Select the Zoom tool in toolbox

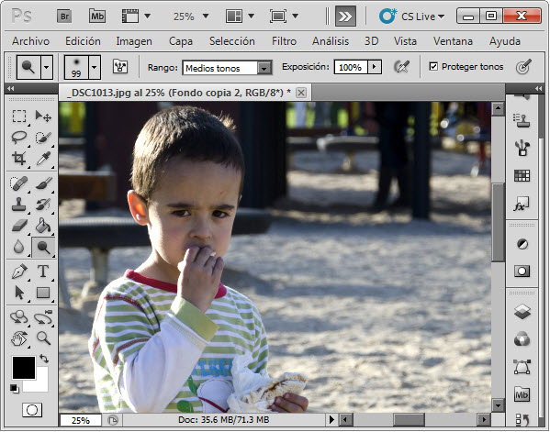(x=43, y=338)
